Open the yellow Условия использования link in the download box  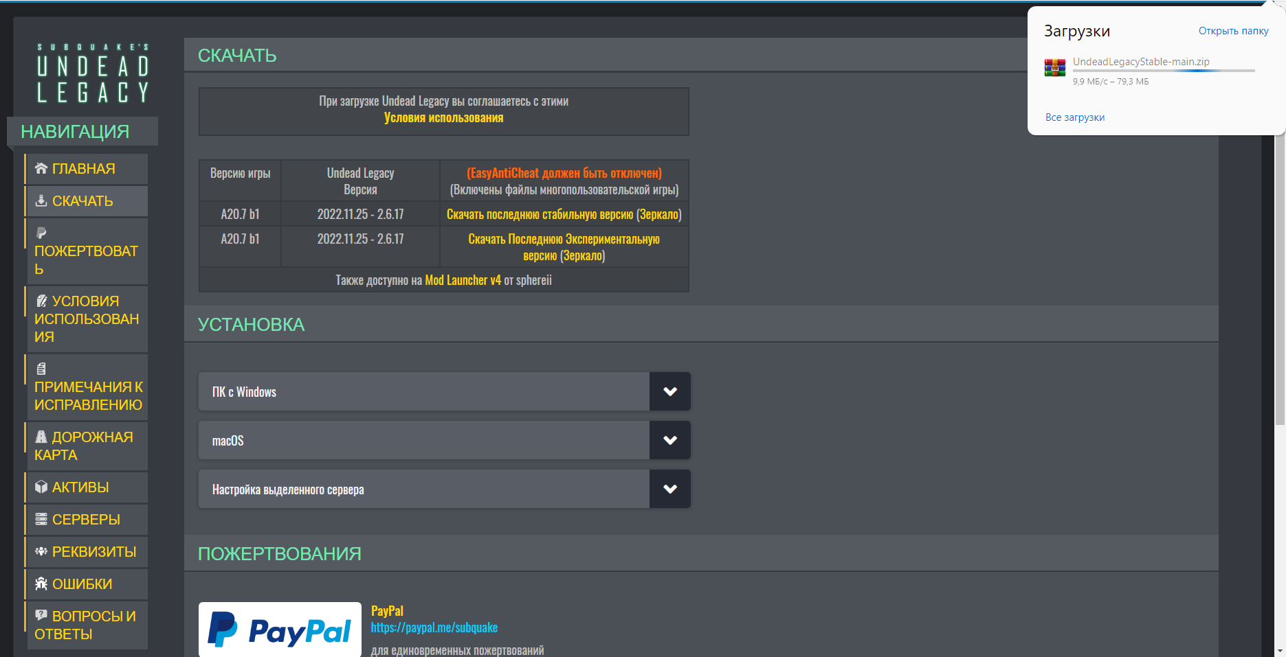(x=444, y=118)
